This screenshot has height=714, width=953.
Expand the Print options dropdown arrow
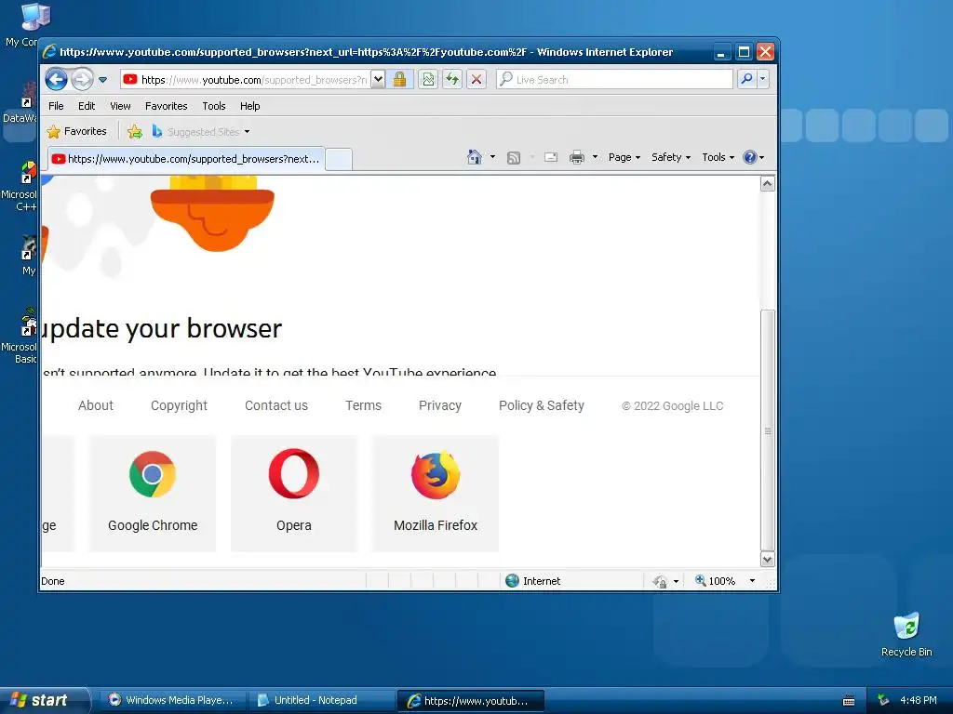[595, 157]
